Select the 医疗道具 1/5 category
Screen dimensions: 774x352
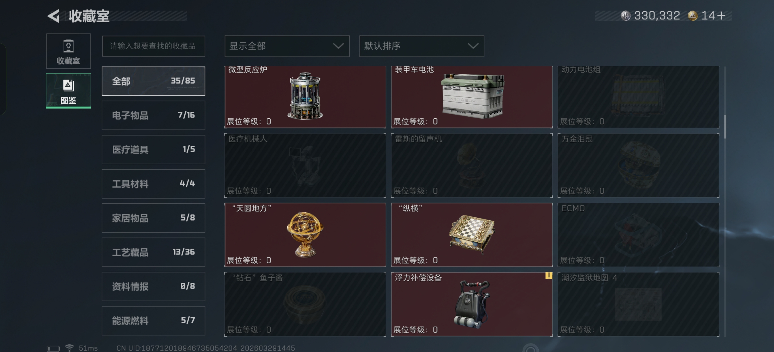click(x=153, y=150)
